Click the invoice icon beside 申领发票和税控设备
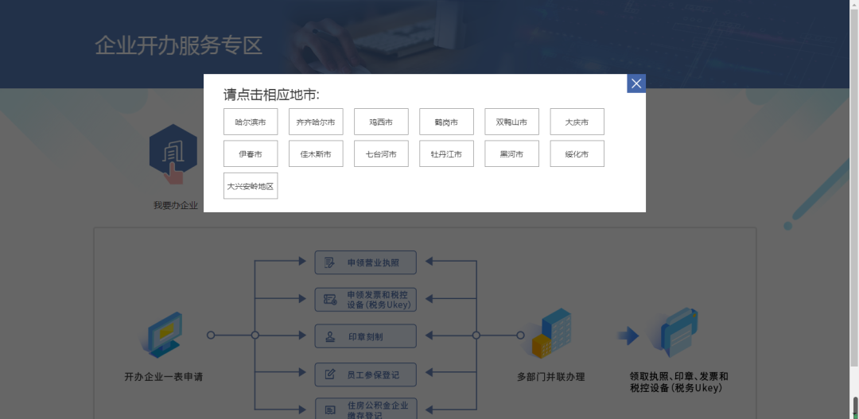 (x=330, y=299)
